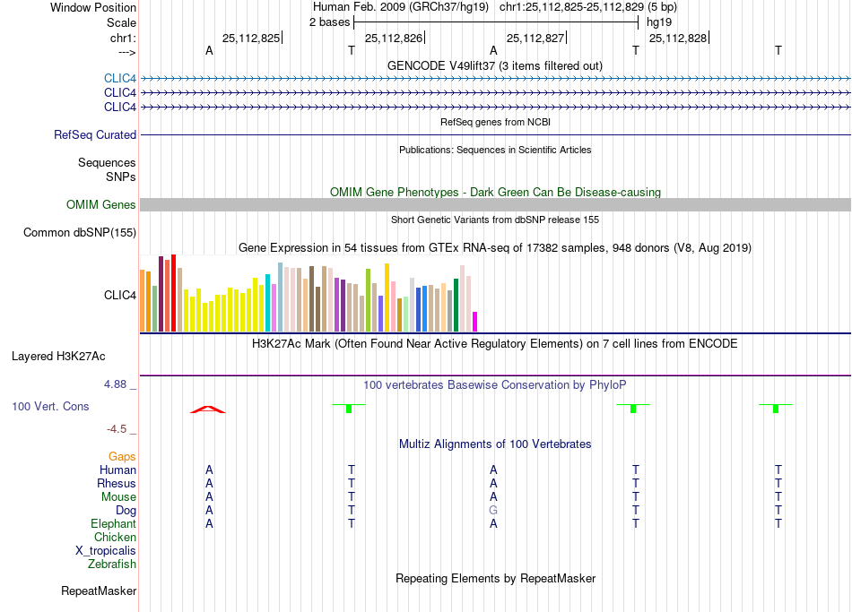
Task: Click the gray OMIM Genes item bar
Action: click(x=495, y=204)
